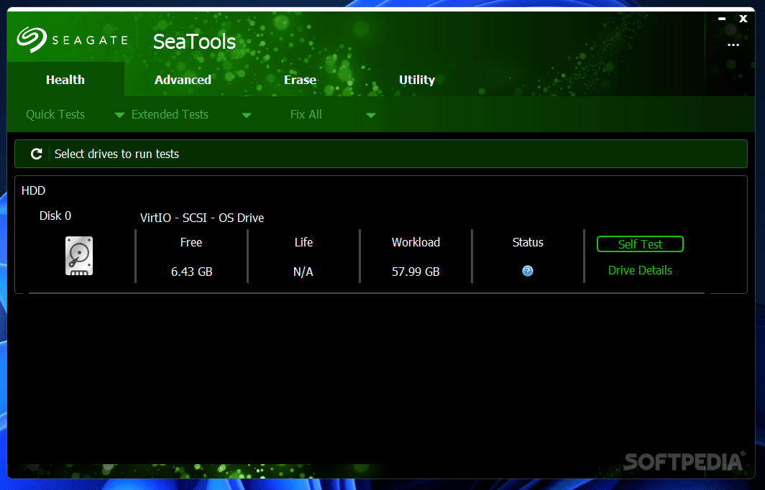Click the 'Select drives to run tests' text
This screenshot has height=490, width=765.
(116, 154)
